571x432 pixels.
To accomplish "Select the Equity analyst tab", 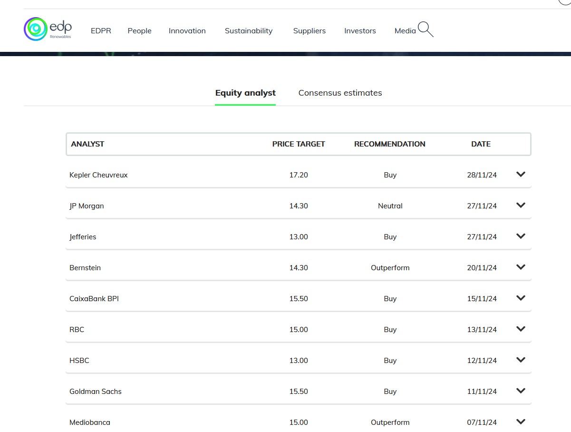I will click(245, 93).
